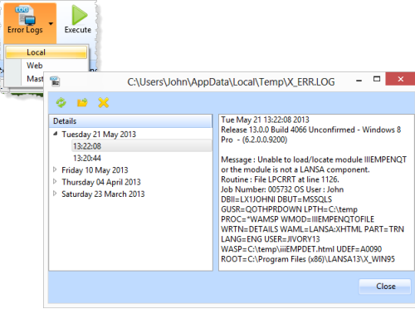Collapse the Tuesday 21 May 2013 node
The width and height of the screenshot is (415, 309).
[x=56, y=134]
